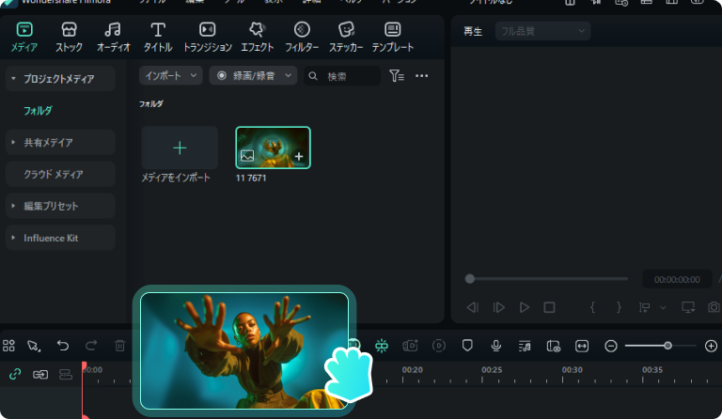Open the timeline layout grid icon
This screenshot has width=722, height=419.
8,346
